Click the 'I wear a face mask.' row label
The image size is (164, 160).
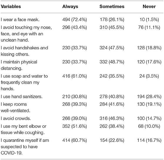click(x=20, y=20)
